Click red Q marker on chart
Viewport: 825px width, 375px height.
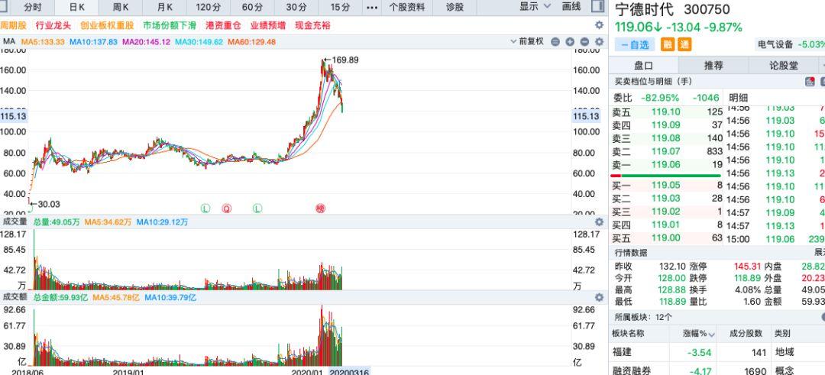pos(226,209)
